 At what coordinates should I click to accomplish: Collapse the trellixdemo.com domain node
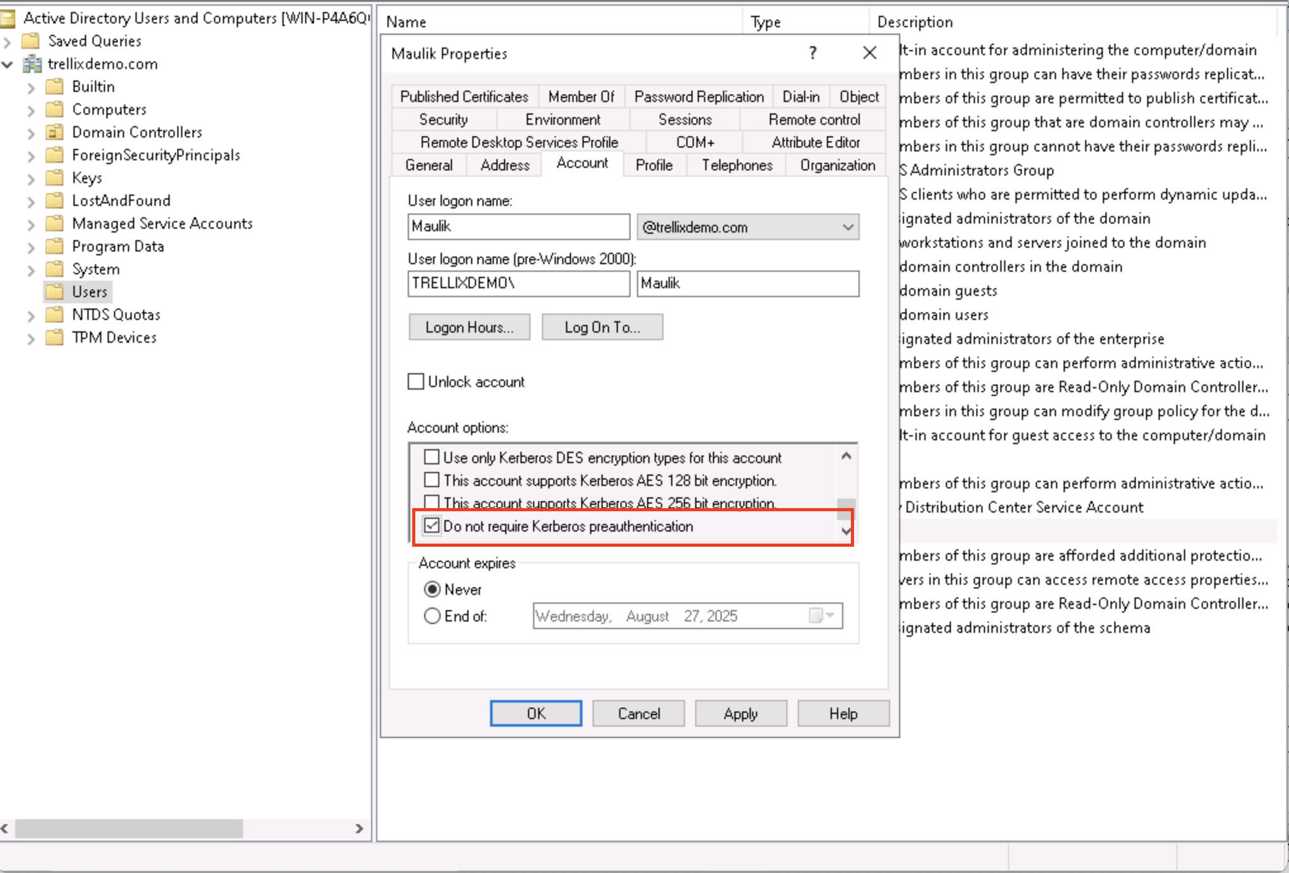point(8,65)
